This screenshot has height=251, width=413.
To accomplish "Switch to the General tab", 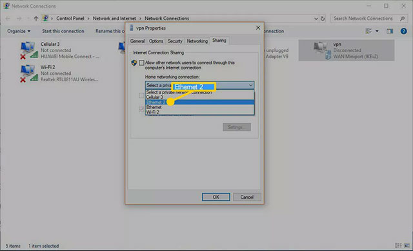I will [137, 41].
